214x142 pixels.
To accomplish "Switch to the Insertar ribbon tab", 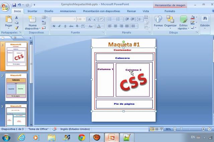I will tap(32, 11).
